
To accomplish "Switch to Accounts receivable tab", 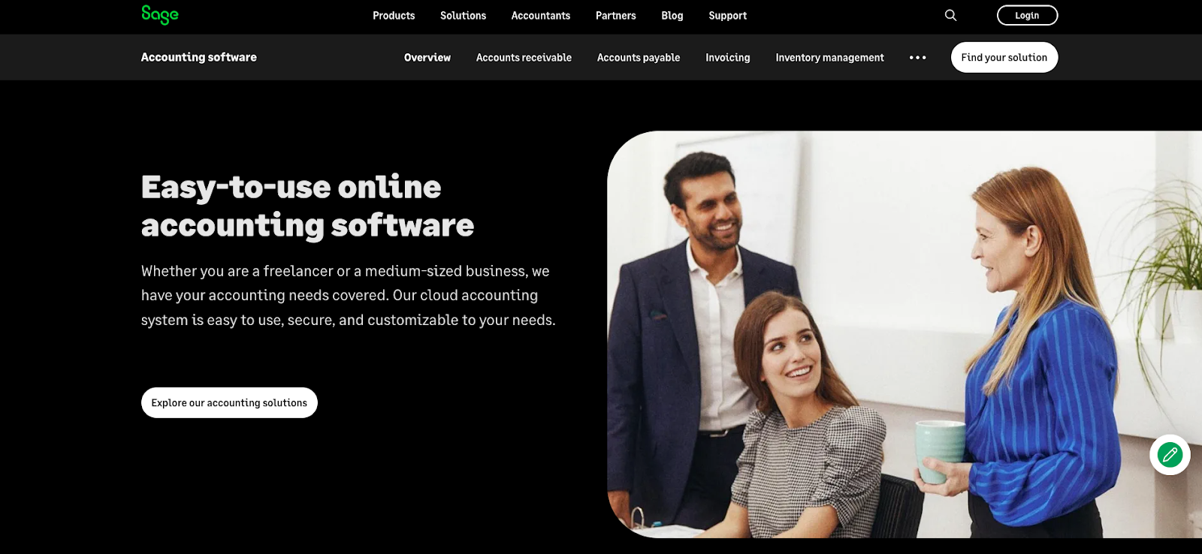I will (524, 58).
